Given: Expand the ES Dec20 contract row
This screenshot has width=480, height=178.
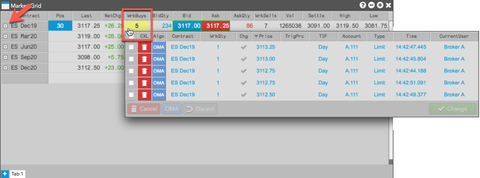Looking at the screenshot, I should coord(5,67).
